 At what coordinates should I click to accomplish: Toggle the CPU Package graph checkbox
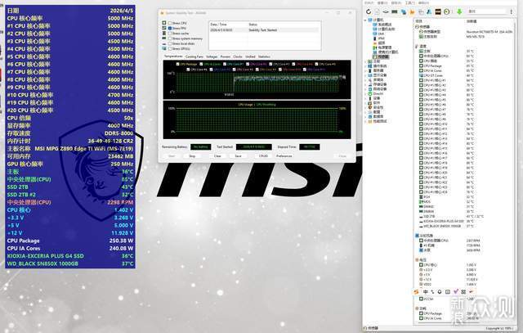[178, 64]
